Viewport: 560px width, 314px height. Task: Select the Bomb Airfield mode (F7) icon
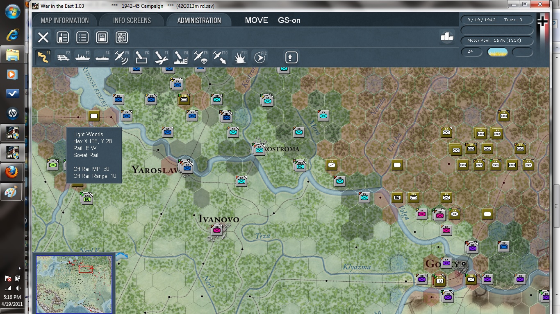[161, 57]
